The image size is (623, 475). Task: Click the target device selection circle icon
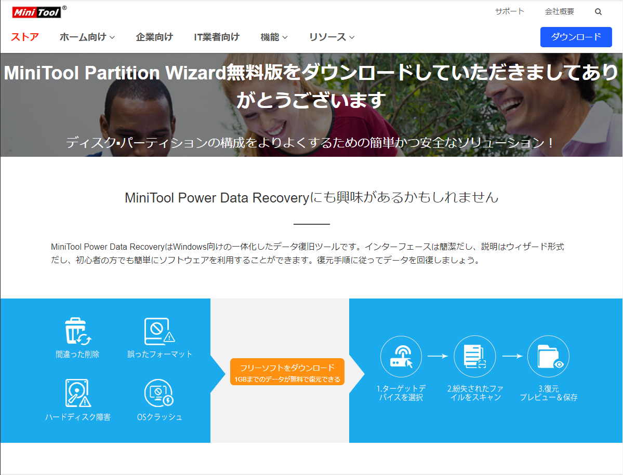pyautogui.click(x=401, y=356)
